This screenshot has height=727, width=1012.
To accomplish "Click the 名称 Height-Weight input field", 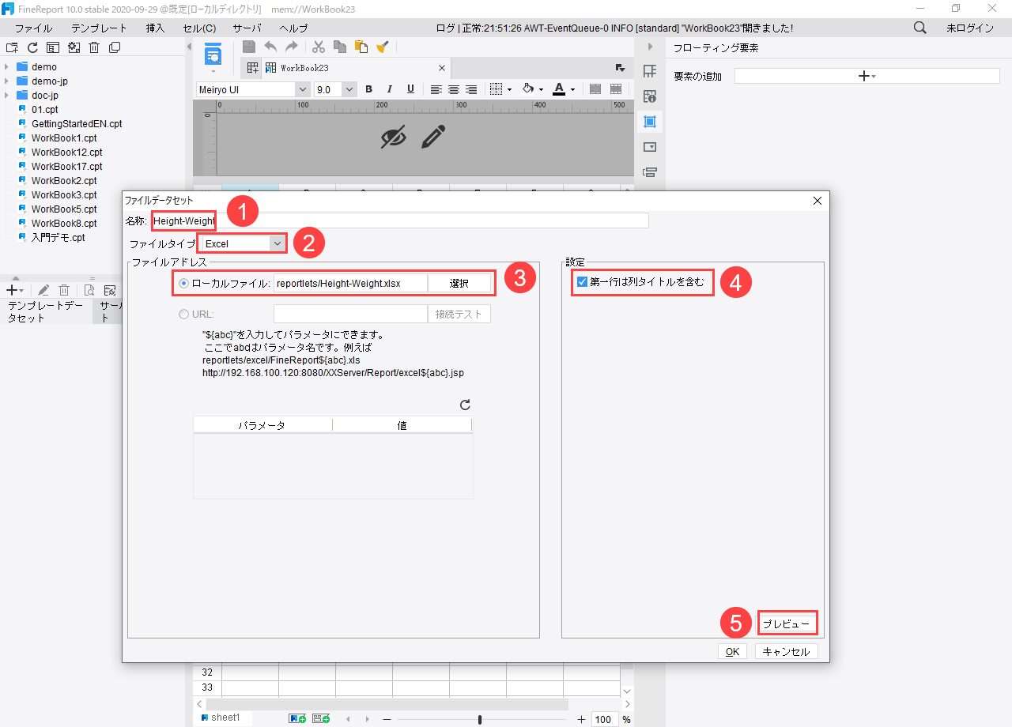I will point(400,220).
